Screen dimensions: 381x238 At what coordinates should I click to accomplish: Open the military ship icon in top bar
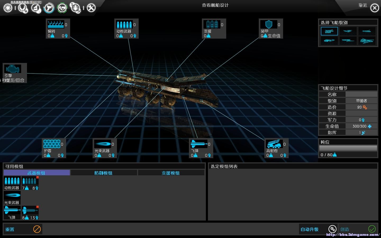coord(49,8)
